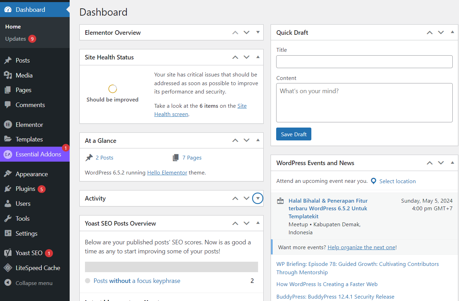Click the What's on your mind content box
The image size is (459, 301).
pyautogui.click(x=364, y=103)
